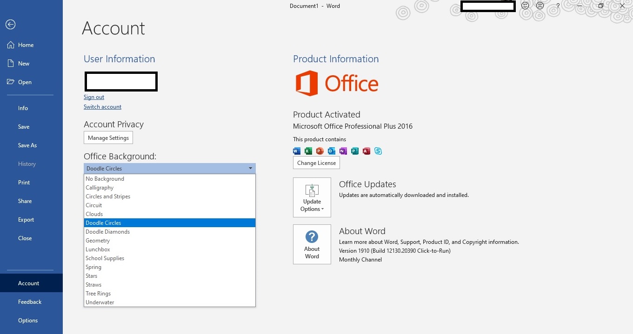Viewport: 633px width, 334px height.
Task: Click the 'Document1 - Word' title text
Action: [315, 6]
